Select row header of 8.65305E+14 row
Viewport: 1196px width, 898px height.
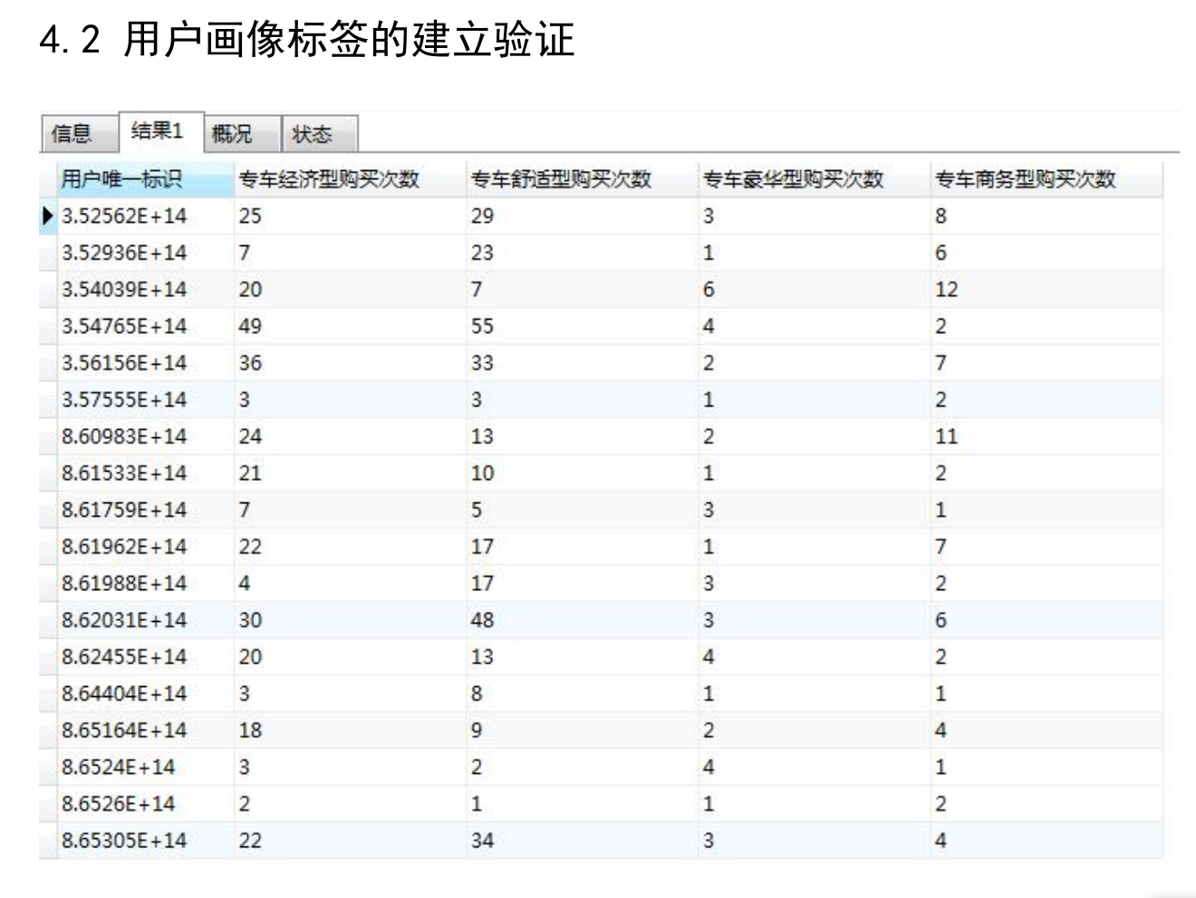[48, 840]
